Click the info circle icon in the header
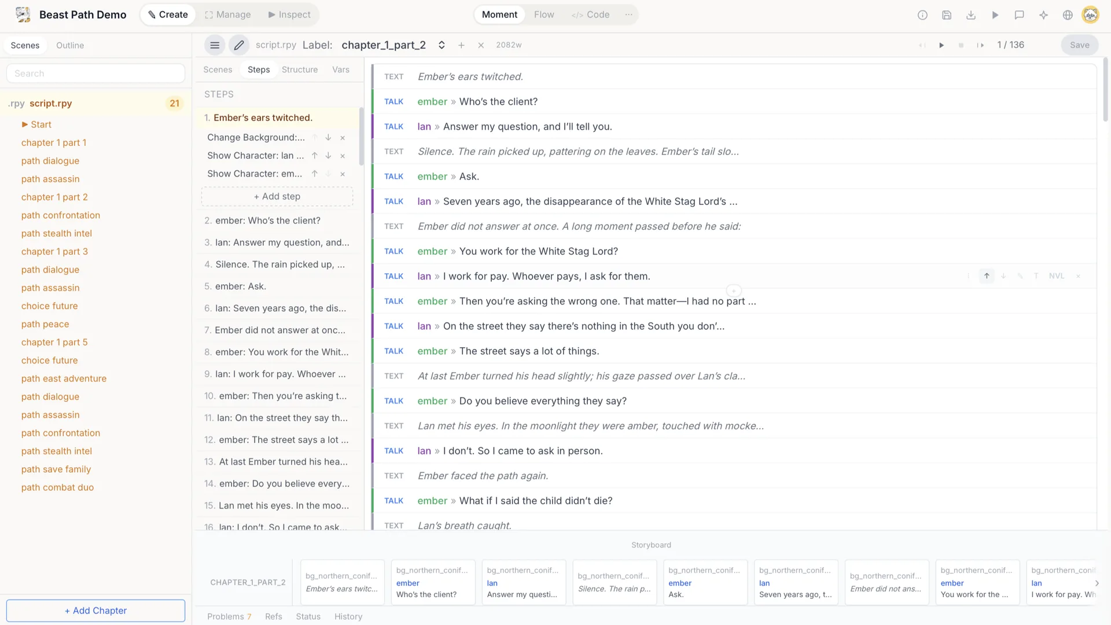 point(922,15)
